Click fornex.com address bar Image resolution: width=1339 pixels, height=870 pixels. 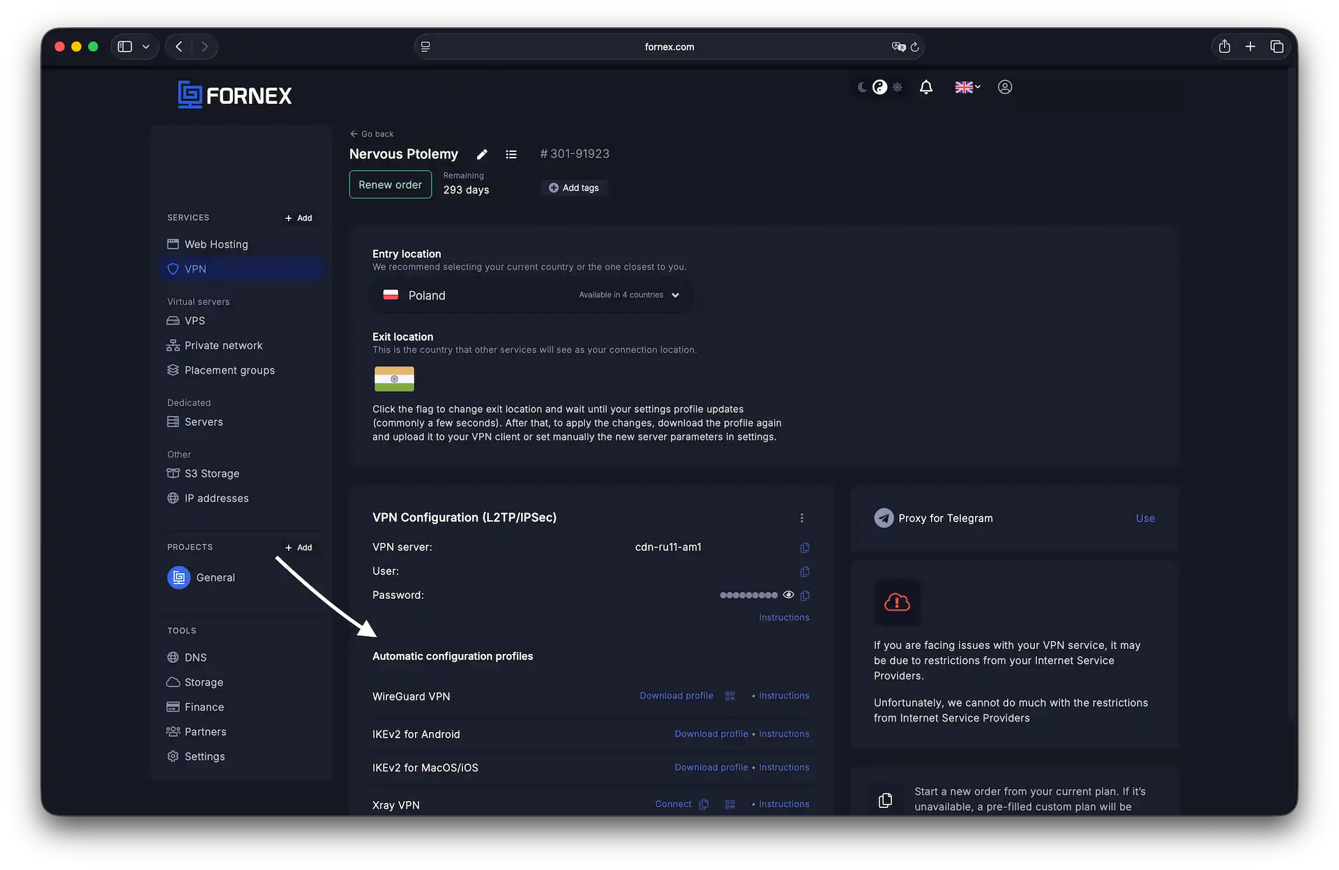point(669,47)
